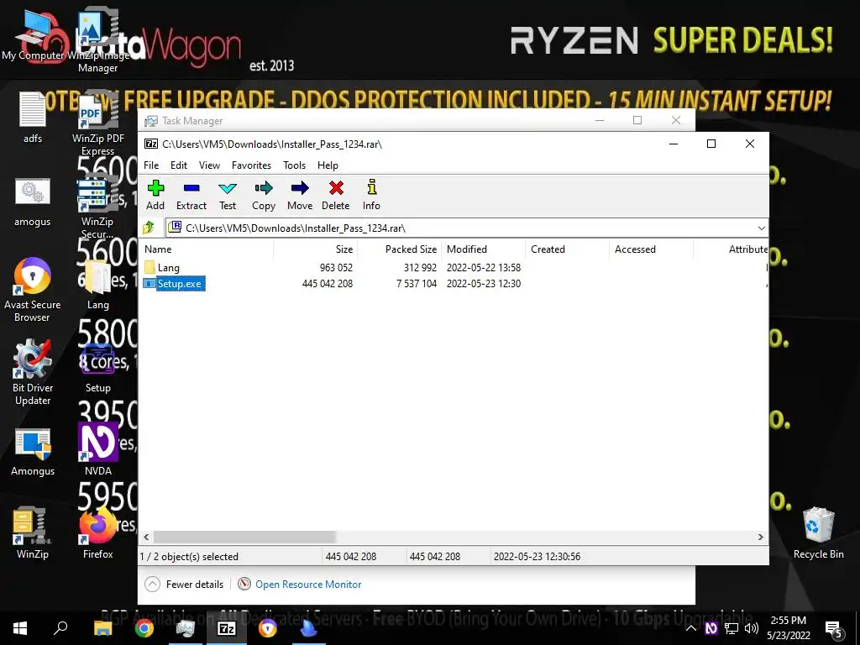Select the amogus desktop icon
860x645 pixels.
point(33,201)
